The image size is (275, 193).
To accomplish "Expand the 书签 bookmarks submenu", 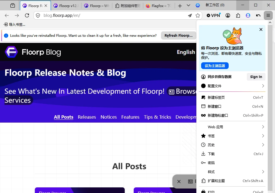I will (x=232, y=136).
